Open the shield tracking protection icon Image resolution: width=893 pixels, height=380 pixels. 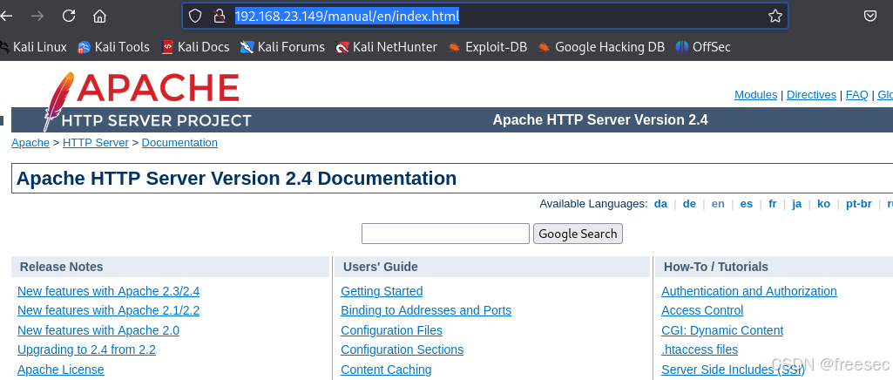point(195,16)
